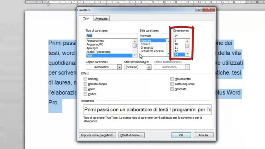
Task: Click style list scroll-up arrow
Action: tap(168, 41)
